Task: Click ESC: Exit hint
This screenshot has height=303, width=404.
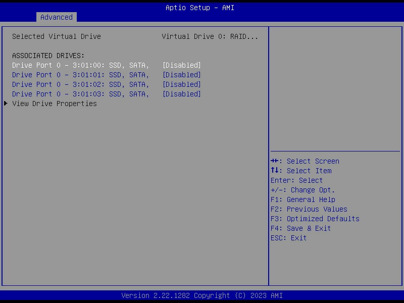Action: pyautogui.click(x=288, y=238)
